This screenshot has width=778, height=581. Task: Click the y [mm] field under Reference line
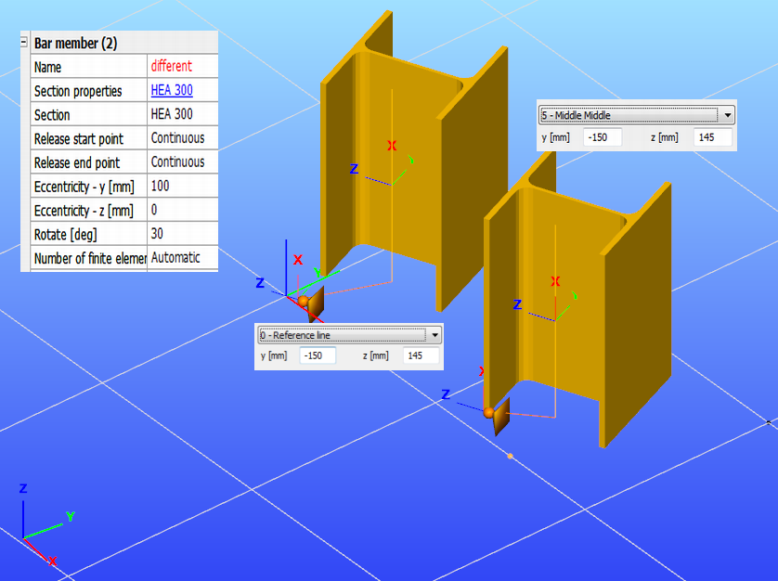318,355
